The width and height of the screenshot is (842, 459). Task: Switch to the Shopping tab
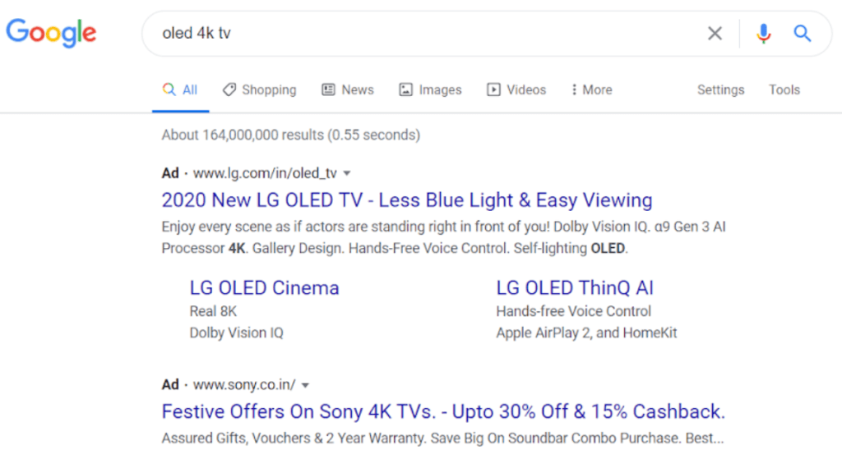(x=259, y=90)
